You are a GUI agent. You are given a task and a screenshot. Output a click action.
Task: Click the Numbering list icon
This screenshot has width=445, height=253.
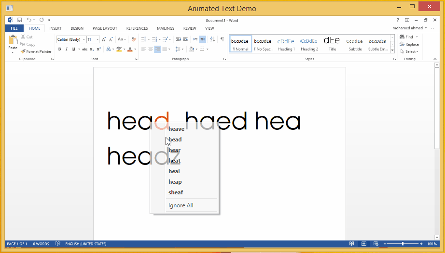click(154, 39)
